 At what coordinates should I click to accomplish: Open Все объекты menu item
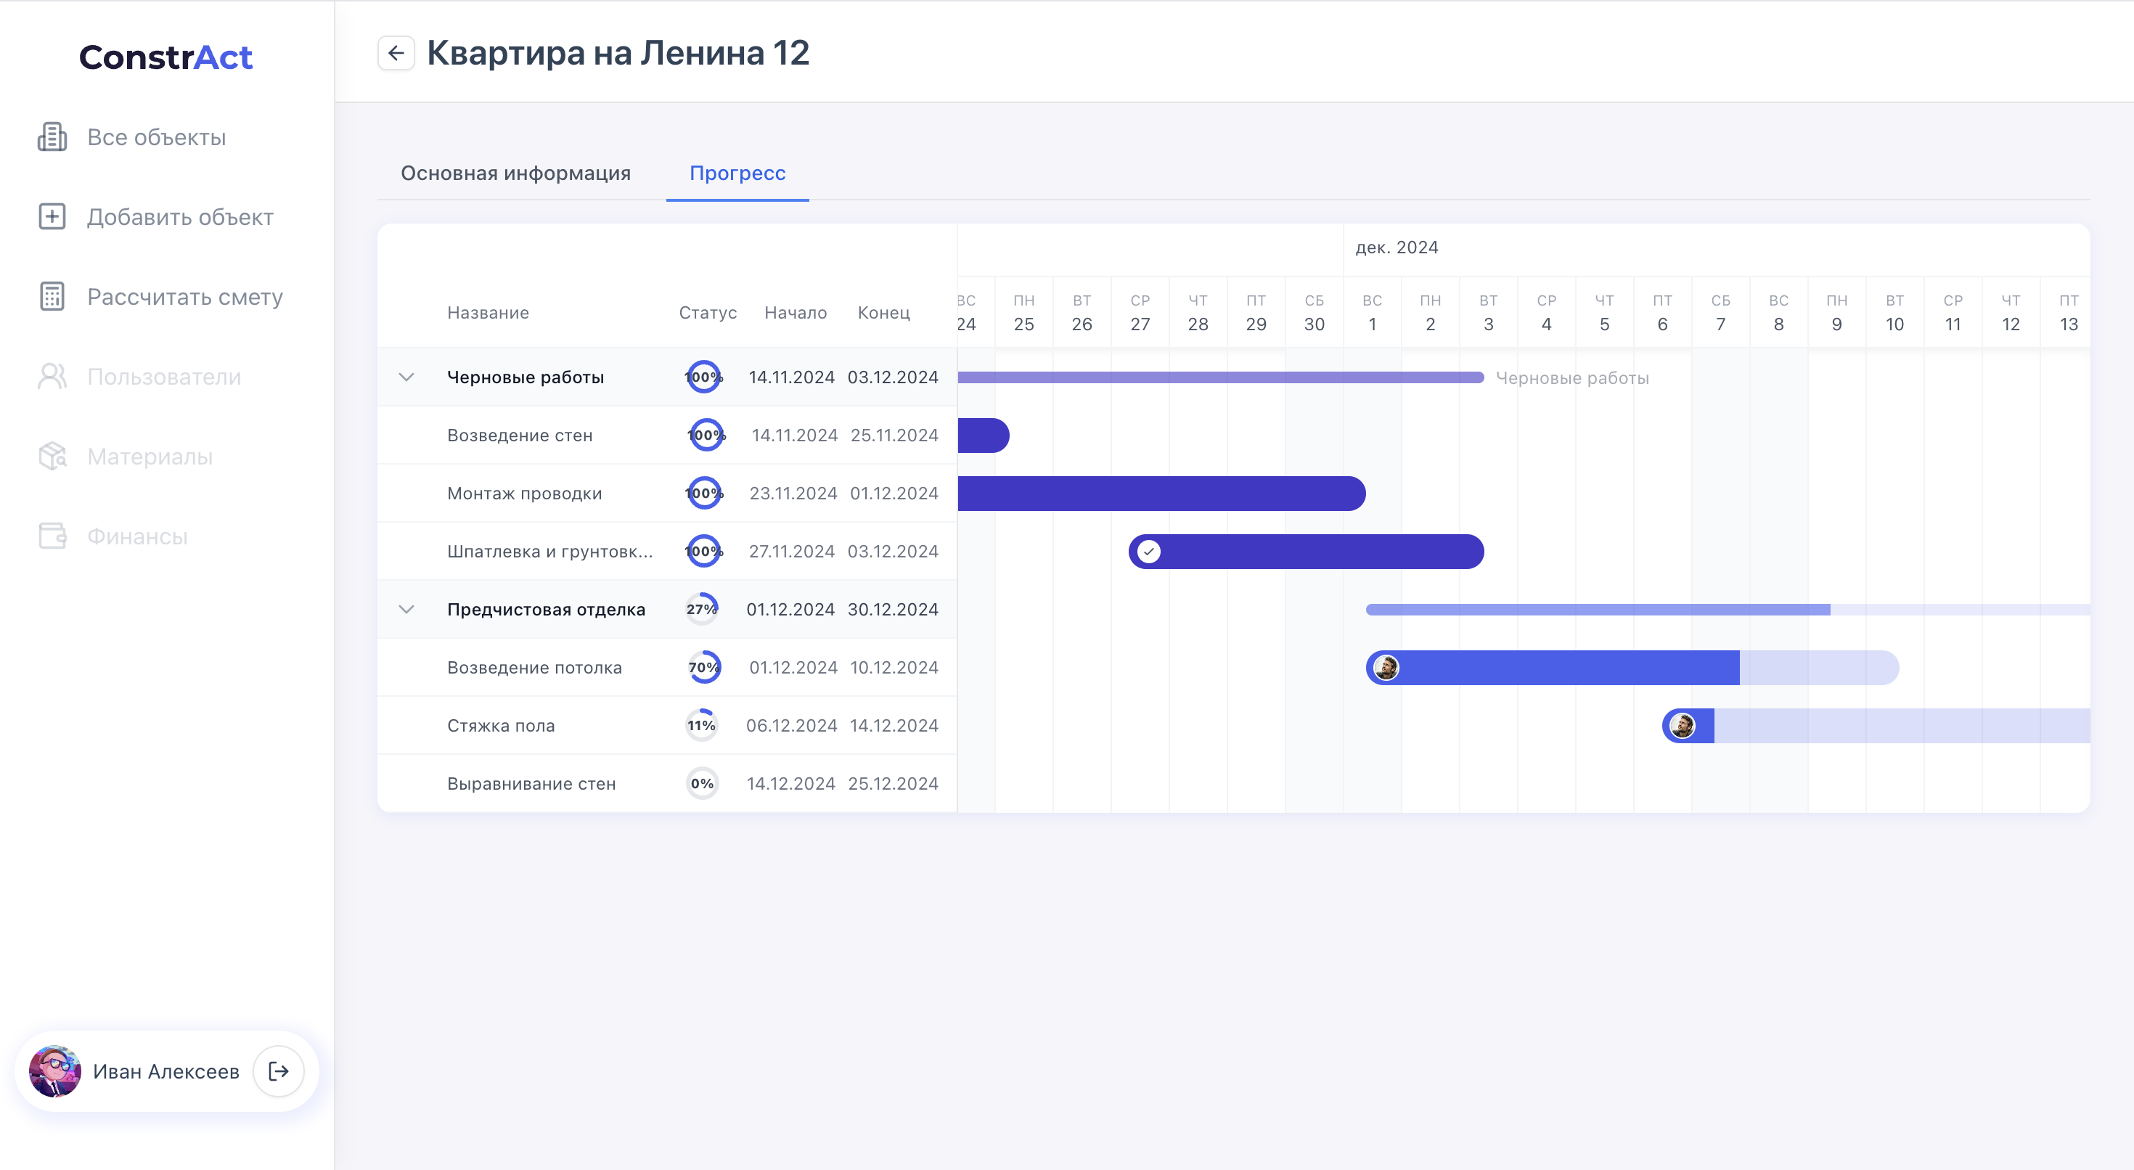[x=157, y=136]
